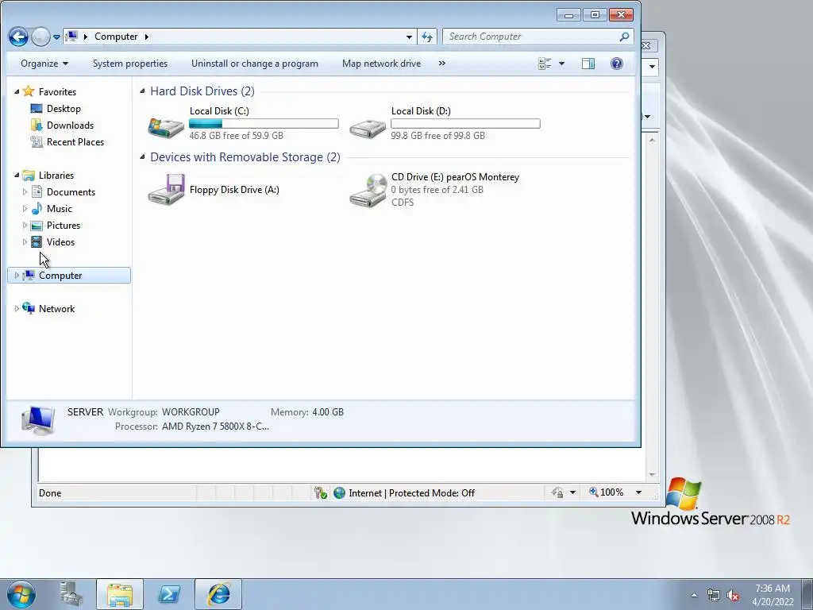The image size is (813, 610).
Task: Select the Documents library
Action: click(x=71, y=192)
